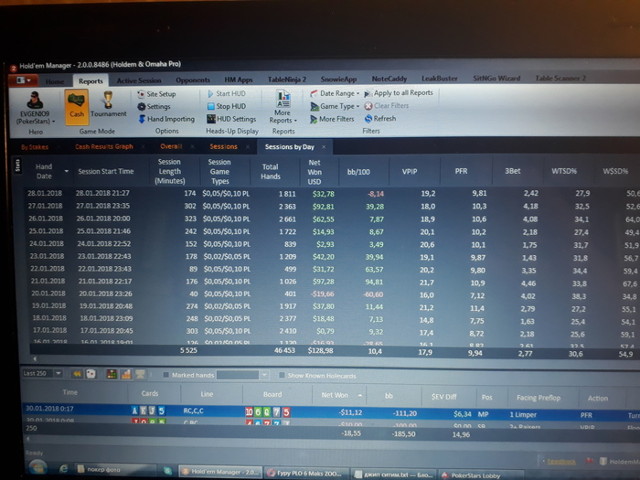Viewport: 640px width, 480px height.
Task: Sort by the VPIP column header
Action: point(410,172)
